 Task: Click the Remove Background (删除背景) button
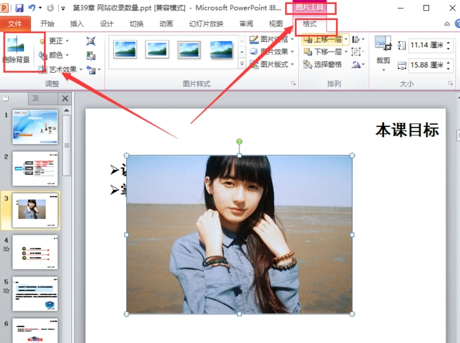pyautogui.click(x=16, y=50)
